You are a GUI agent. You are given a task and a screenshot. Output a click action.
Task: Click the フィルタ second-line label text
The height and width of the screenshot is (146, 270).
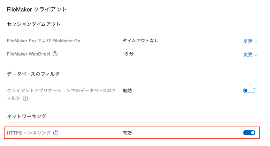[14, 98]
